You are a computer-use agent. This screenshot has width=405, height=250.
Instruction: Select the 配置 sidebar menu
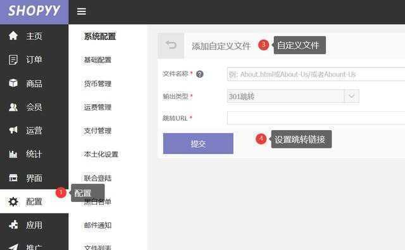point(34,201)
